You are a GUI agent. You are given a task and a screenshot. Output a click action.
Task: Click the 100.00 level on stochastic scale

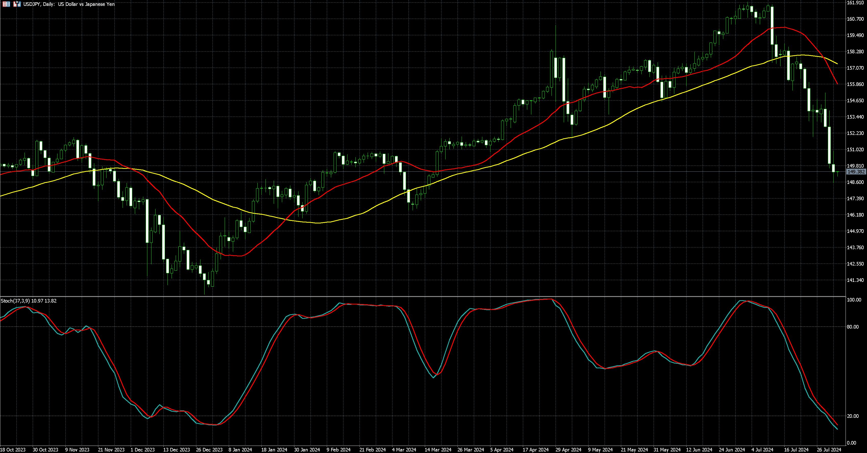pyautogui.click(x=854, y=300)
